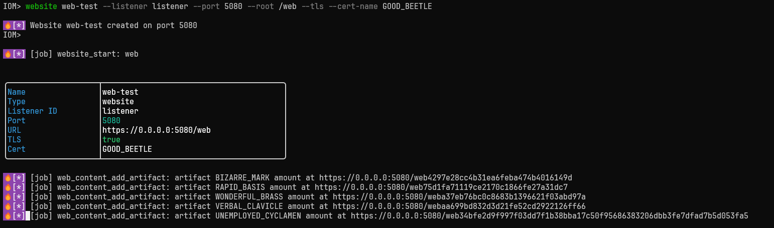Image resolution: width=774 pixels, height=228 pixels.
Task: Click the empty IOM> prompt line
Action: (x=12, y=35)
